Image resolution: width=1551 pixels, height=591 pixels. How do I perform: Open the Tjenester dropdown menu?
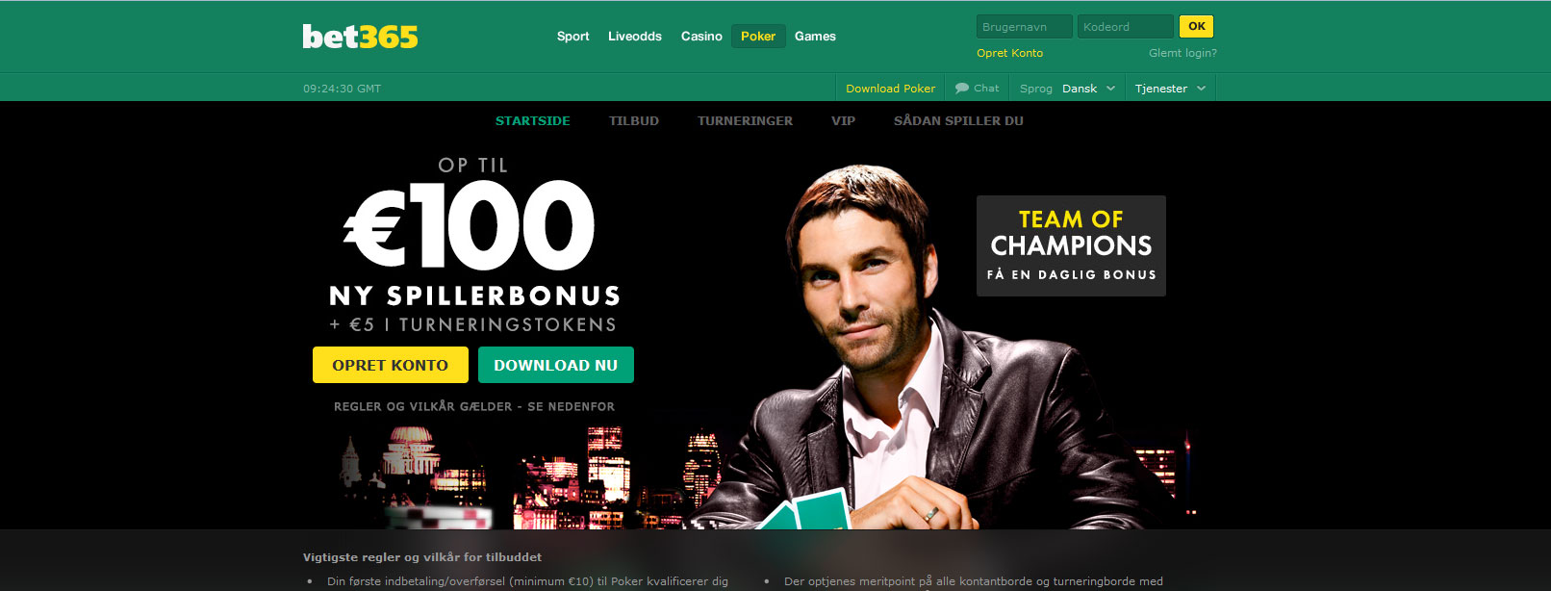click(1170, 88)
